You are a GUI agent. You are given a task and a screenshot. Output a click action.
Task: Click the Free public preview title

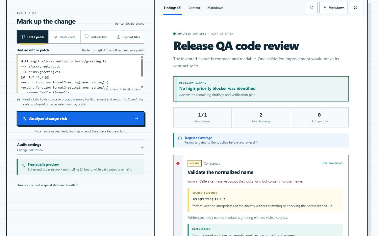(43, 165)
